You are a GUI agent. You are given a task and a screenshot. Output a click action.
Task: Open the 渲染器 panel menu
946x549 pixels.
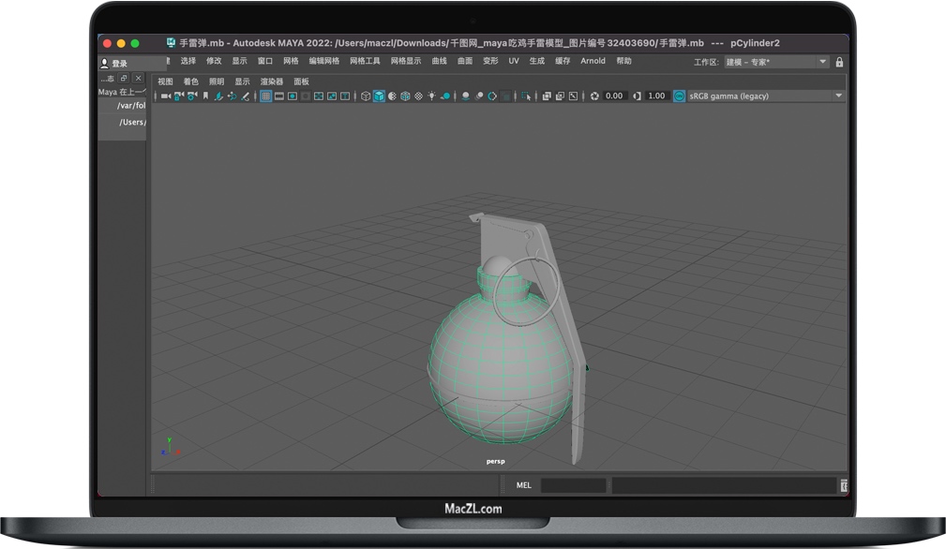pos(272,82)
